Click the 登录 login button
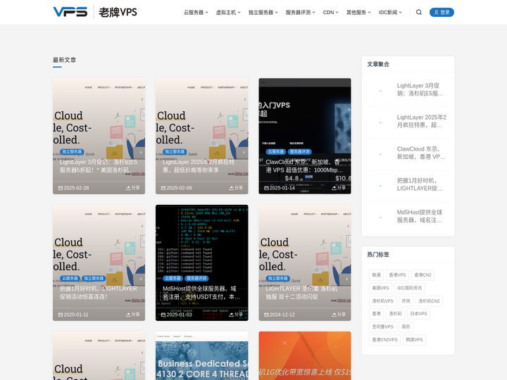 coord(442,12)
